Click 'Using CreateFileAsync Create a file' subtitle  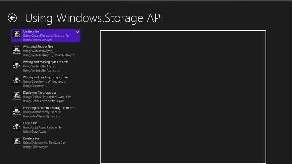pyautogui.click(x=46, y=36)
